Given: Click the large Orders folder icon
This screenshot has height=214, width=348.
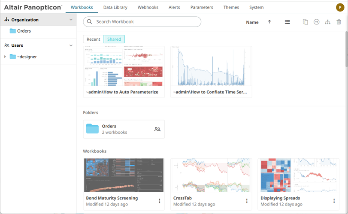Looking at the screenshot, I should [x=92, y=129].
